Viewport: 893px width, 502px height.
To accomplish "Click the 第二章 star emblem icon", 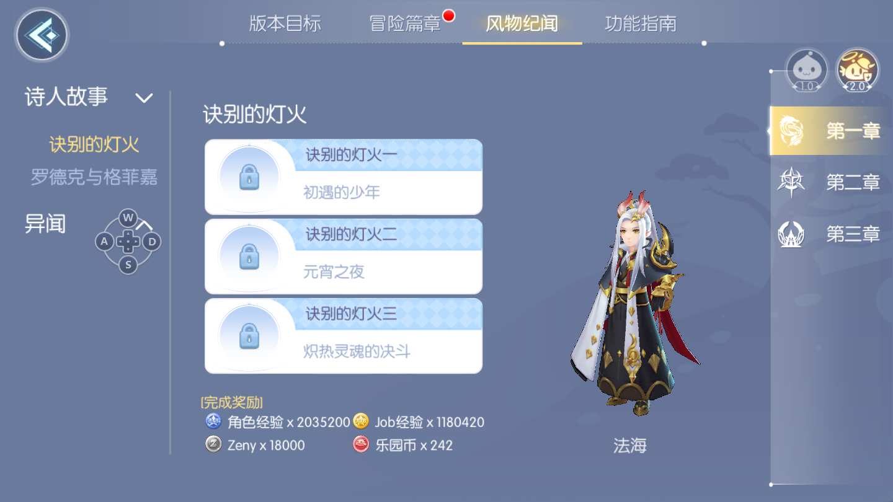I will click(x=791, y=182).
